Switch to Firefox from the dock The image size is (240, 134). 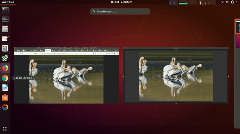(5, 68)
